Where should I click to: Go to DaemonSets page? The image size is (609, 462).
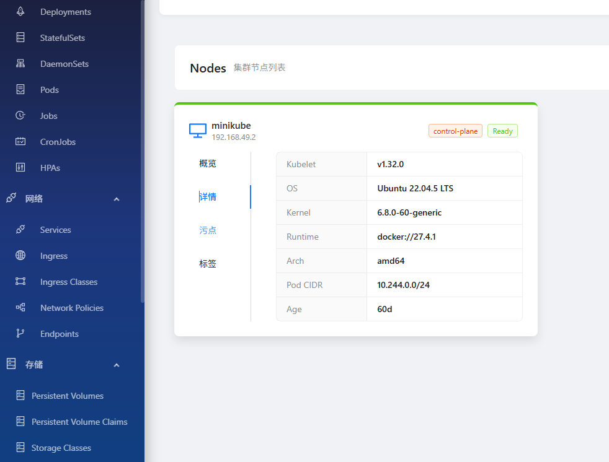pyautogui.click(x=64, y=64)
